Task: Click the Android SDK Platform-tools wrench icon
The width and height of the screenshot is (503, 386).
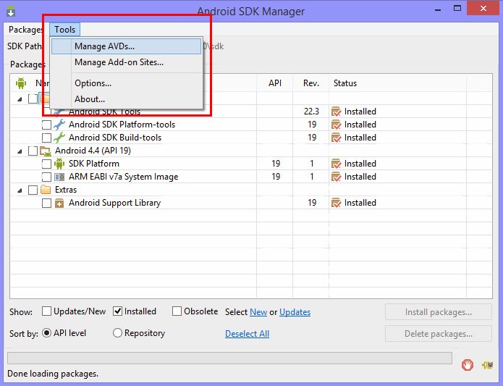Action: [x=59, y=125]
